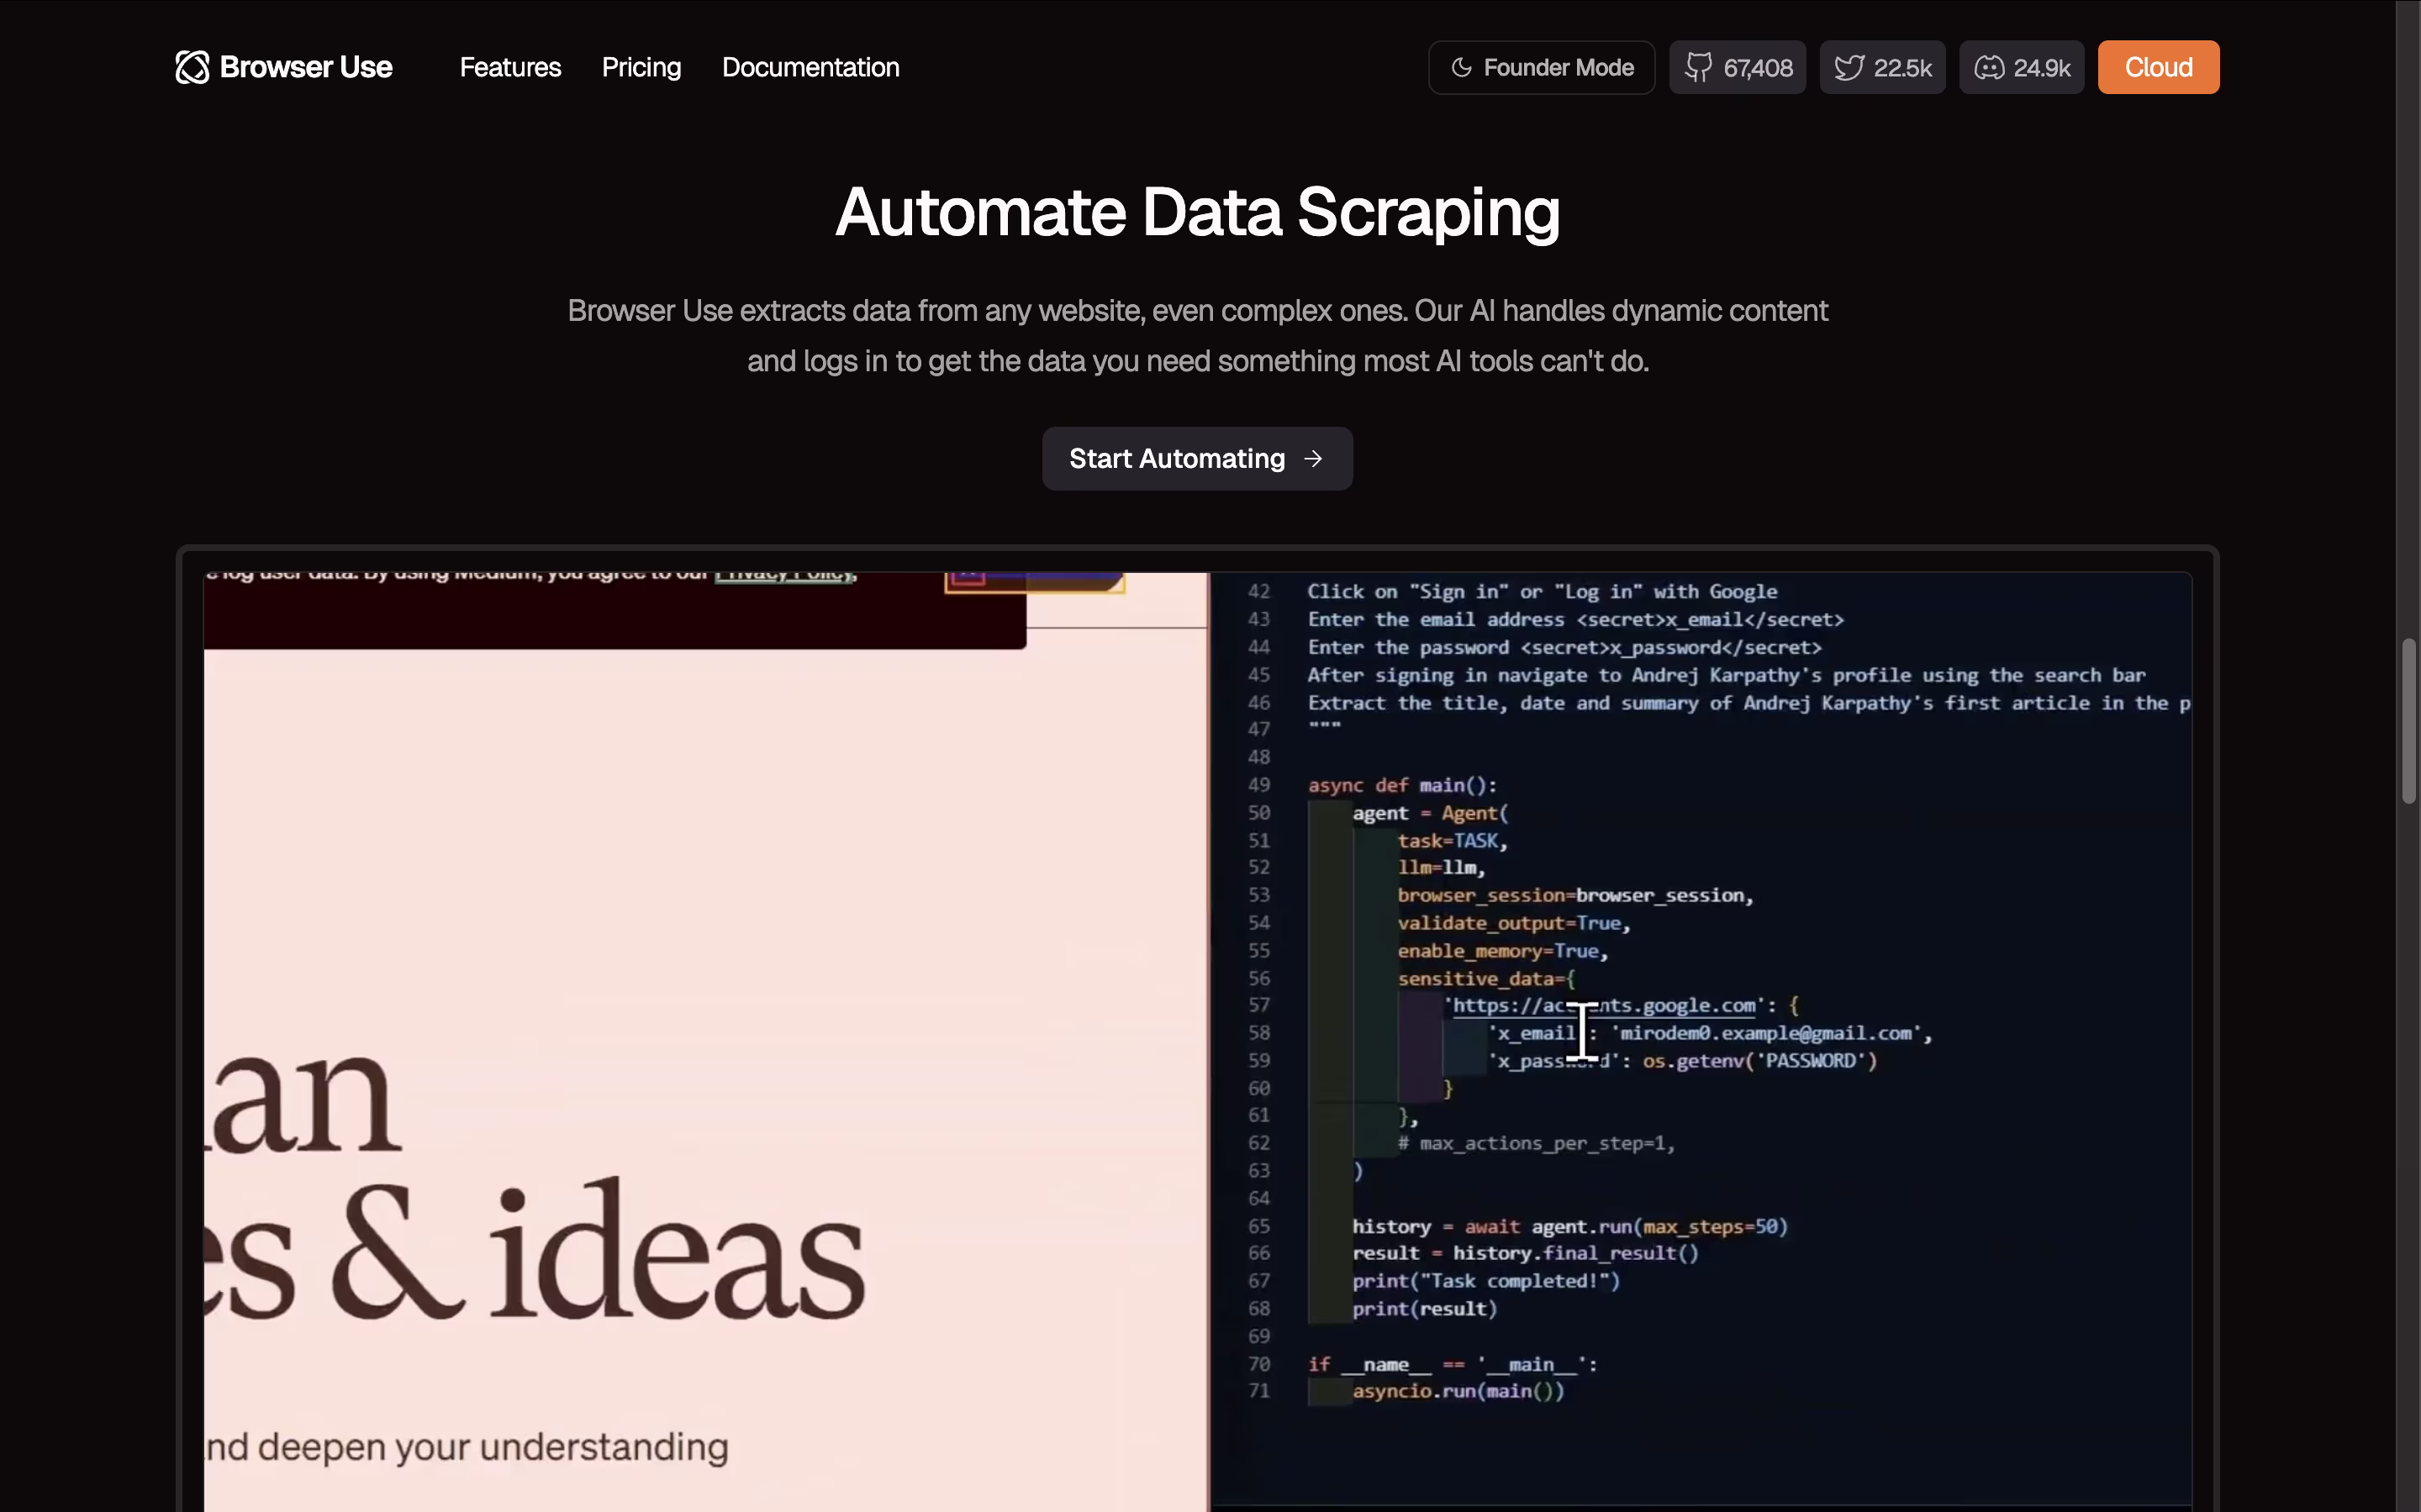The width and height of the screenshot is (2421, 1512).
Task: Click the page vertical scrollbar thumb
Action: point(2409,720)
